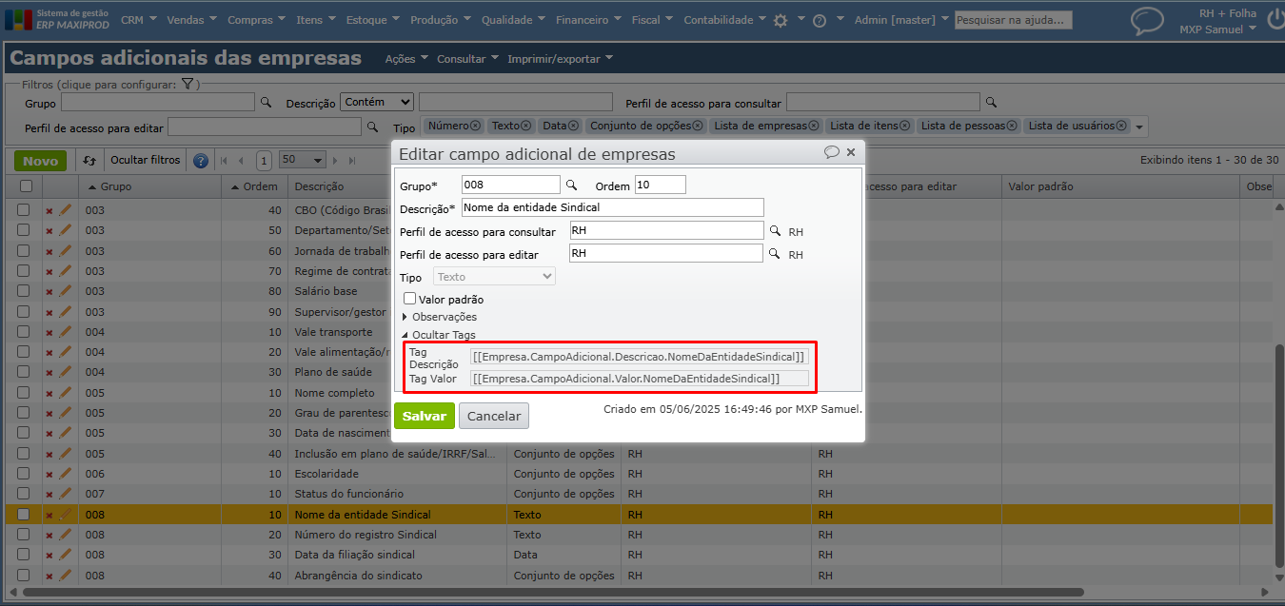Viewport: 1285px width, 606px height.
Task: Click the edit pencil on Nome da entidade Sindical row
Action: tap(66, 515)
